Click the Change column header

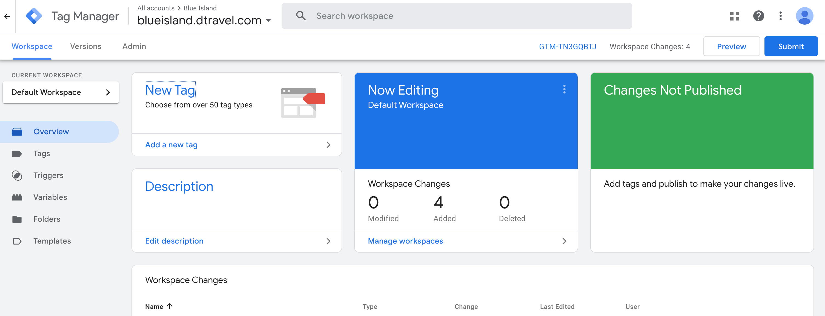point(466,306)
